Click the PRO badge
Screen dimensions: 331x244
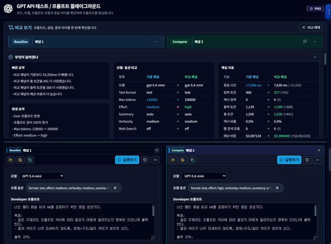pos(315,9)
